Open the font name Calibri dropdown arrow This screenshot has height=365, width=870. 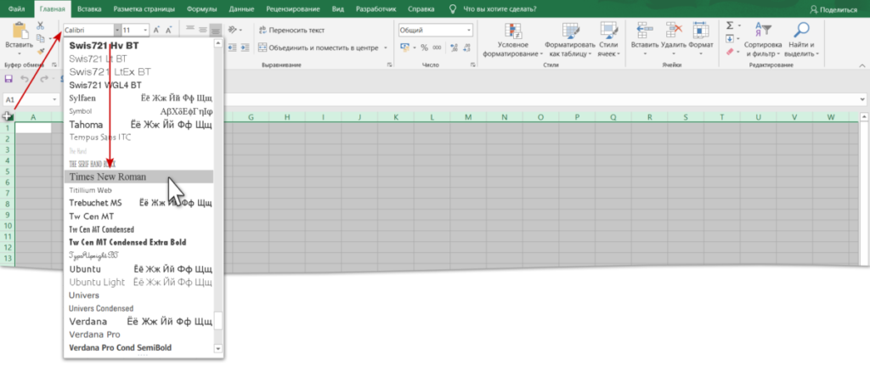pyautogui.click(x=117, y=30)
